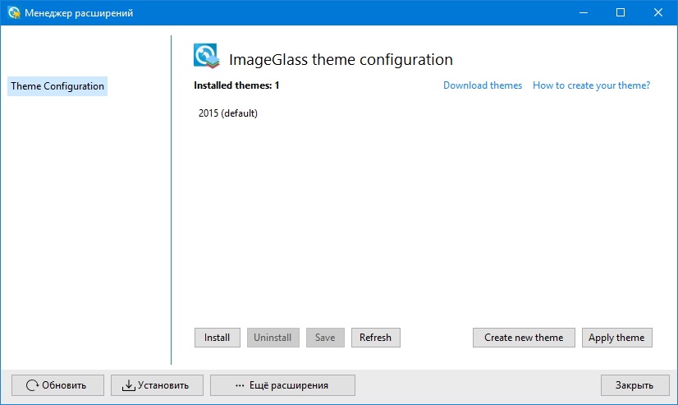Click the Обновить button with refresh icon
Image resolution: width=678 pixels, height=405 pixels.
(57, 385)
